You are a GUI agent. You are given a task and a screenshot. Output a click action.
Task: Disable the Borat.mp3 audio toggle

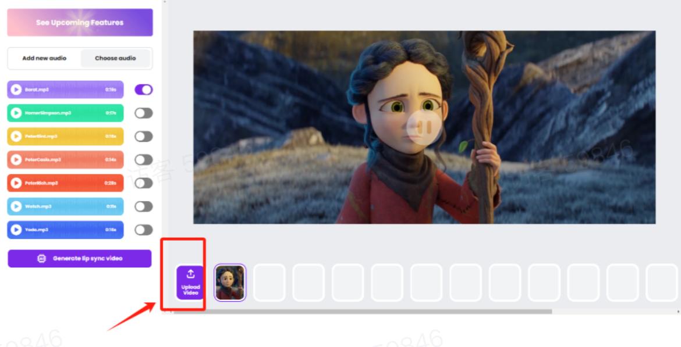click(x=144, y=90)
